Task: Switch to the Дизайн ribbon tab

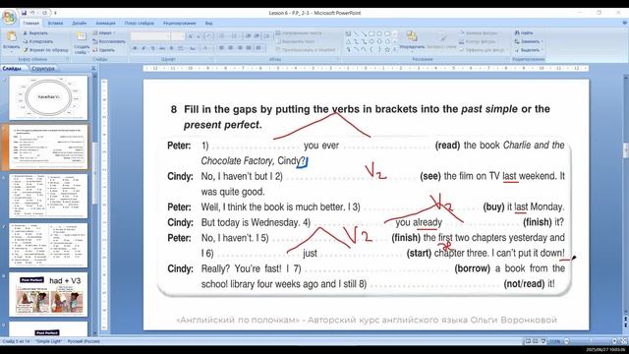Action: tap(79, 24)
